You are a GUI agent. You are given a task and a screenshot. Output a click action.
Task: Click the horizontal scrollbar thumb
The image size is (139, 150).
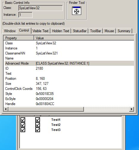click(x=46, y=109)
